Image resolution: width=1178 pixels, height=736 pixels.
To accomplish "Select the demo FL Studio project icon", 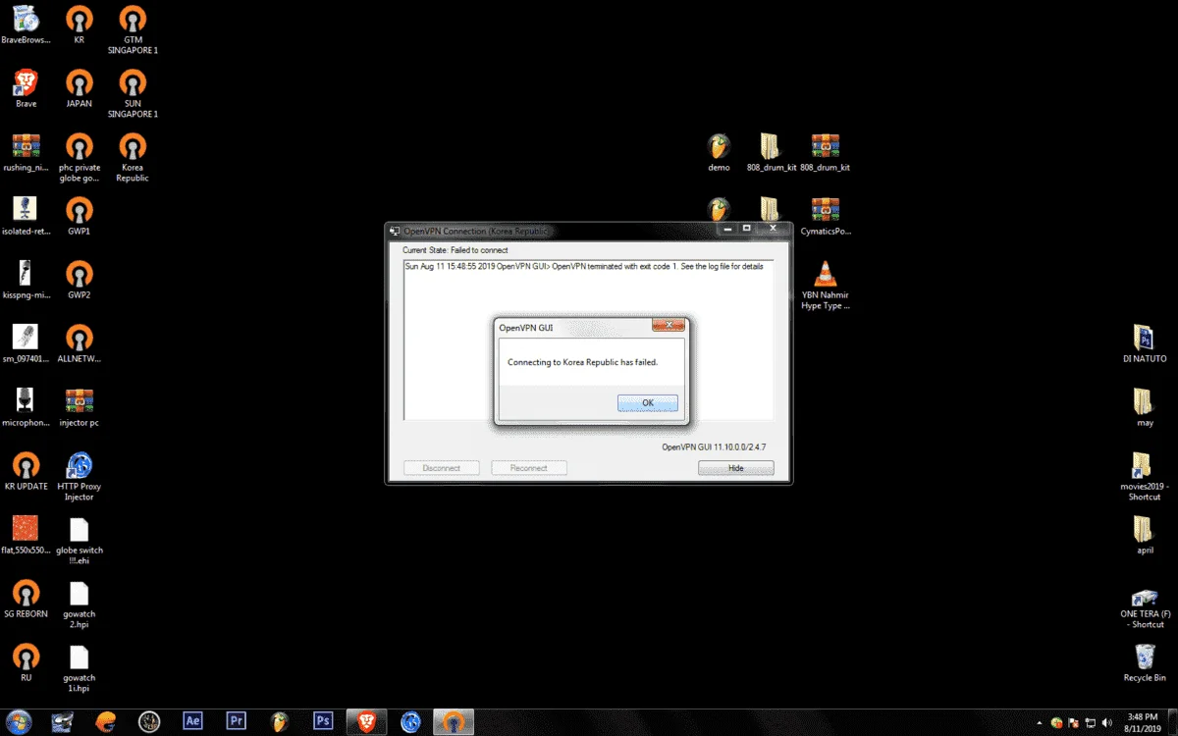I will tap(719, 152).
